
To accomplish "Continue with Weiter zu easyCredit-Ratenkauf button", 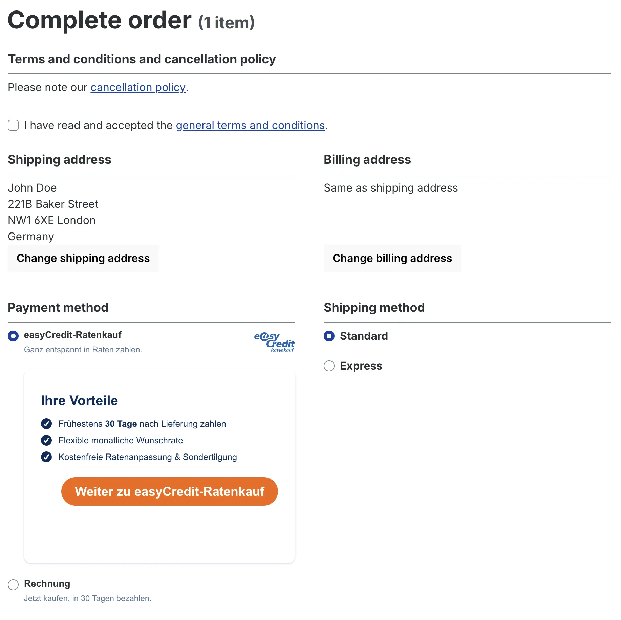I will coord(169,491).
